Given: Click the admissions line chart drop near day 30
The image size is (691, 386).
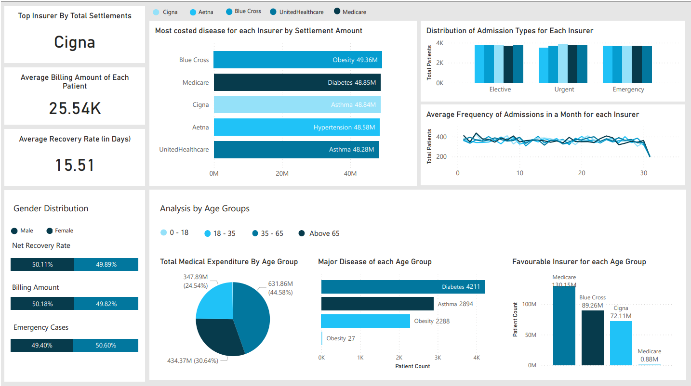Looking at the screenshot, I should click(x=647, y=149).
